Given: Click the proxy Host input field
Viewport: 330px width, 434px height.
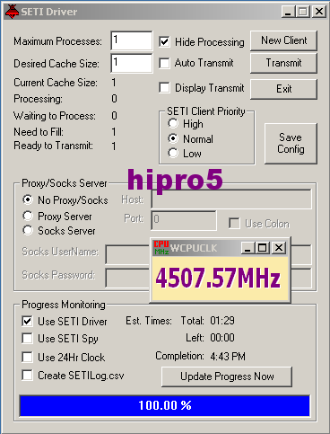Looking at the screenshot, I should [231, 199].
